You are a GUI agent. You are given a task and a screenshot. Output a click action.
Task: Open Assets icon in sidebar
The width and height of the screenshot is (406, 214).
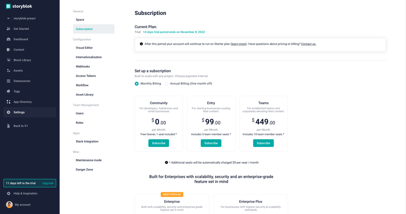9,71
